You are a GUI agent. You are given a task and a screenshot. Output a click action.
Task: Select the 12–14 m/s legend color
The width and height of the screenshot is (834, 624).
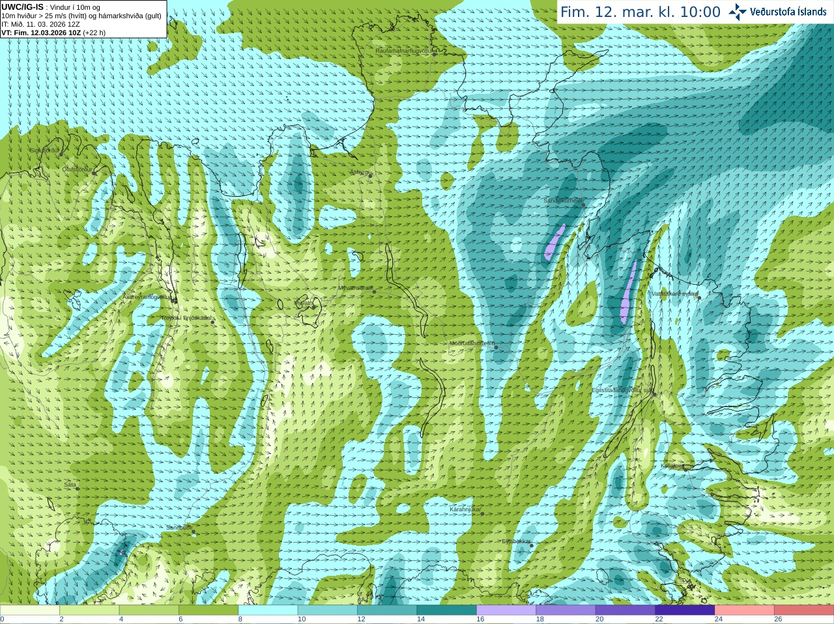[387, 610]
